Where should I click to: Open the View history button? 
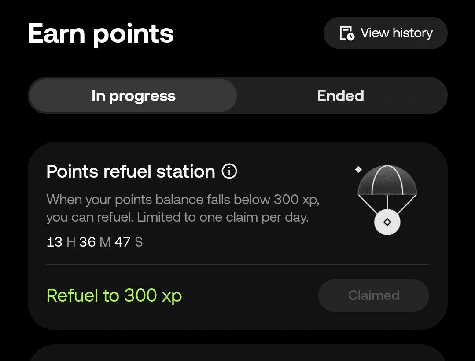[x=385, y=33]
